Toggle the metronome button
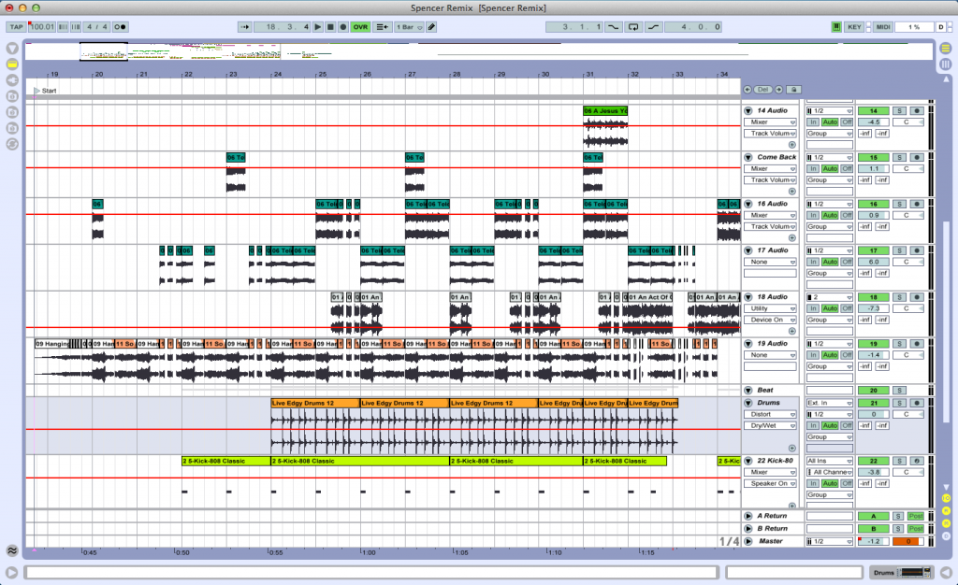This screenshot has height=585, width=958. [121, 27]
